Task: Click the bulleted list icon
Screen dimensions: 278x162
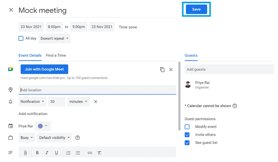Action: click(78, 153)
